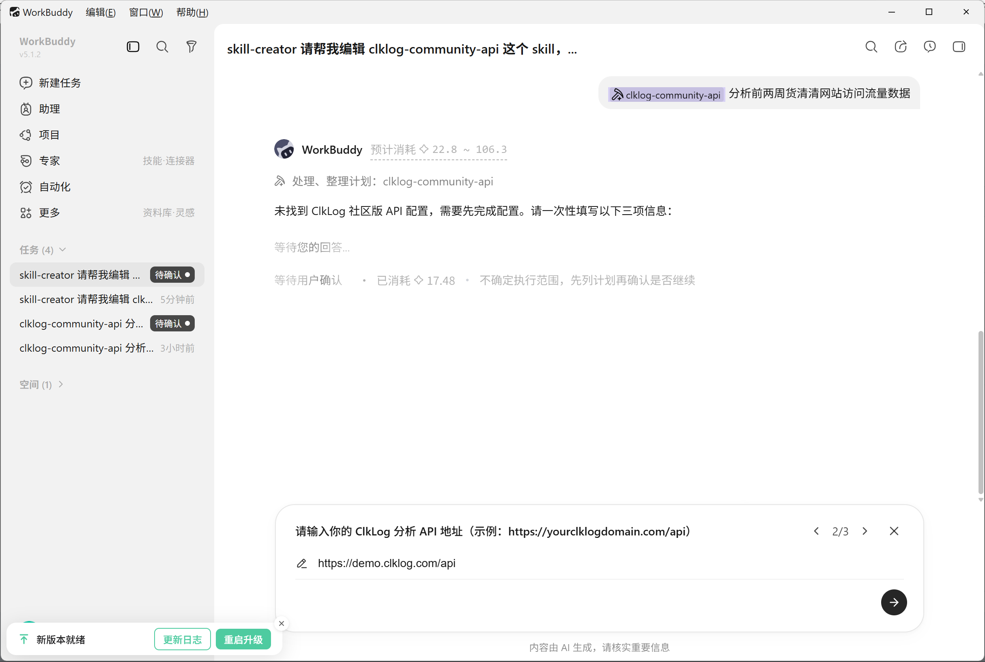Screen dimensions: 985x662
Task: Submit answer with the round arrow button
Action: point(894,602)
